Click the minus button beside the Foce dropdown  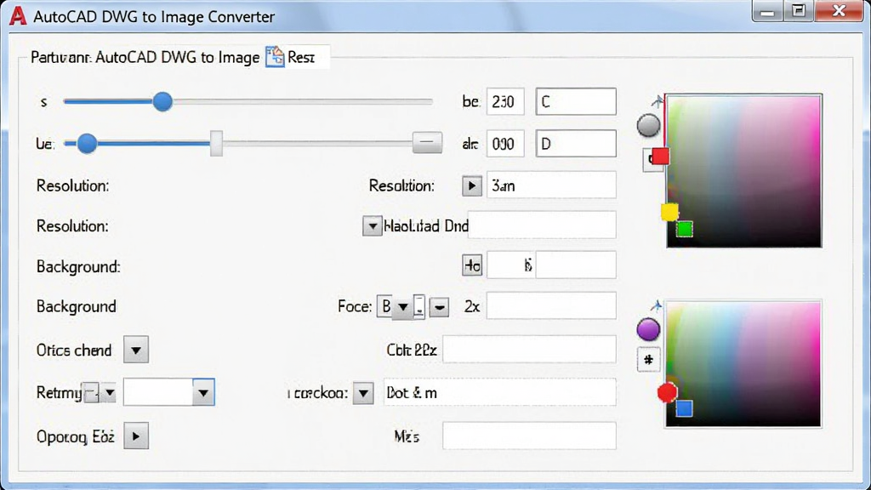(x=439, y=306)
